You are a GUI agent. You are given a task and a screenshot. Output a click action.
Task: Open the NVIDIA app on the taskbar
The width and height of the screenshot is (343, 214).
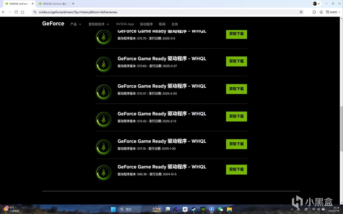(203, 209)
